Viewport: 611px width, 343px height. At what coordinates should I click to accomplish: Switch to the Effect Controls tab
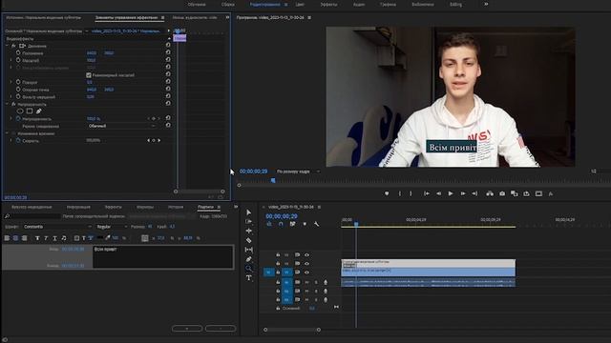127,17
